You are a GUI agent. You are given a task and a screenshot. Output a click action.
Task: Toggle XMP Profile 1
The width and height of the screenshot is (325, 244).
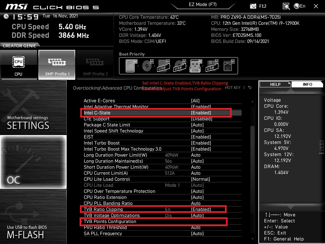click(x=57, y=64)
